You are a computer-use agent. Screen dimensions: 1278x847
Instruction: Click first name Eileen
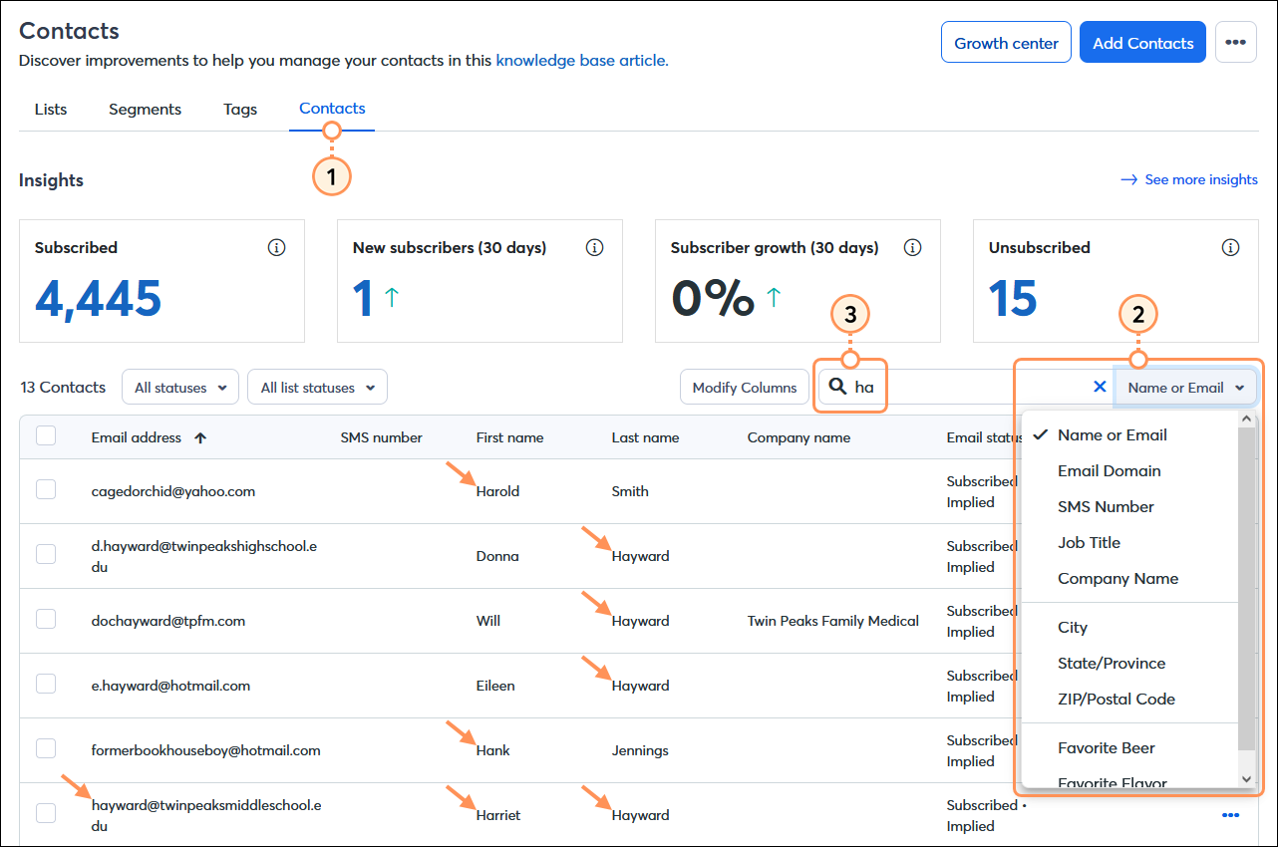[x=495, y=686]
